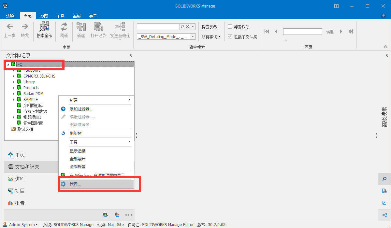Switch to the 关于 ribbon tab
The image size is (391, 228).
click(93, 16)
